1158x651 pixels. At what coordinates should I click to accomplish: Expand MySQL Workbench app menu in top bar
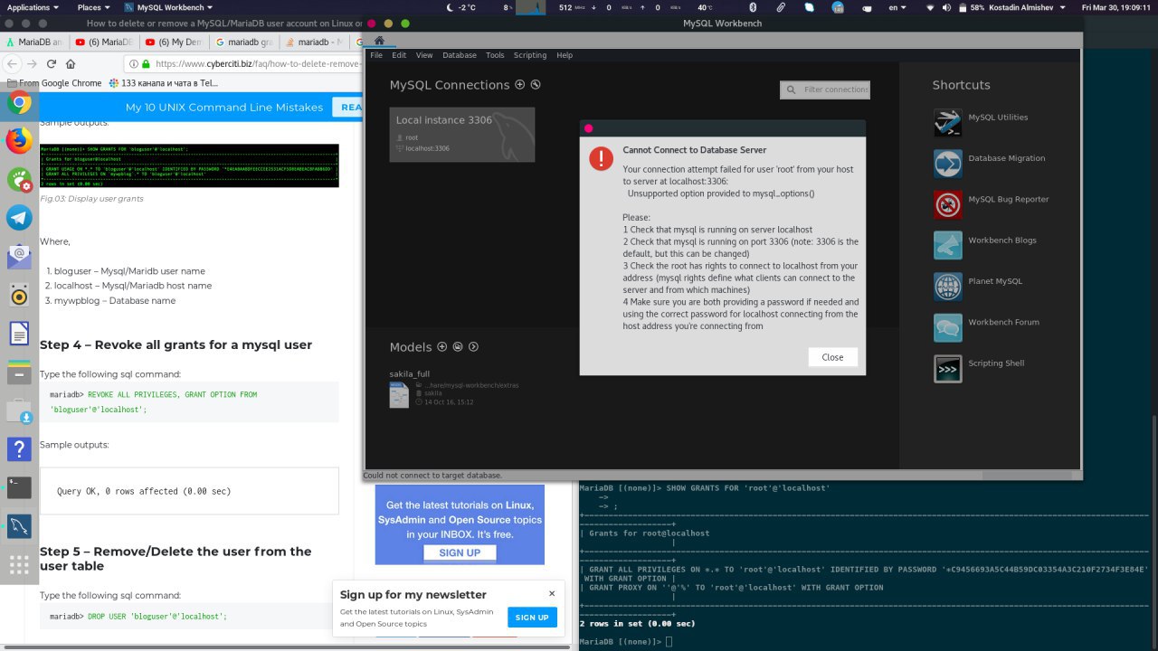pos(168,7)
